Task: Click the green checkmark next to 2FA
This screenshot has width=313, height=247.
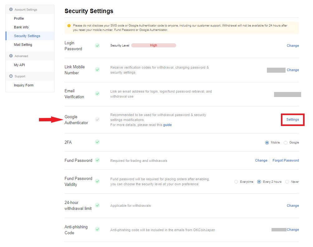Action: [x=97, y=142]
